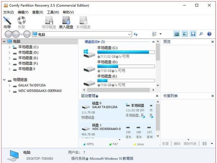
Task: Collapse the 电脑 tree node
Action: [4, 42]
